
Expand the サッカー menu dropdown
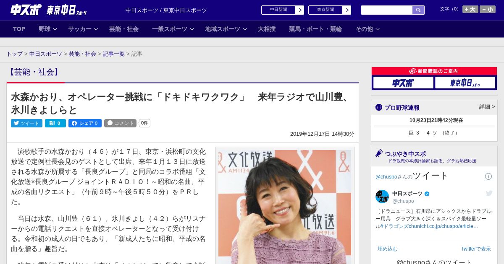click(x=83, y=29)
